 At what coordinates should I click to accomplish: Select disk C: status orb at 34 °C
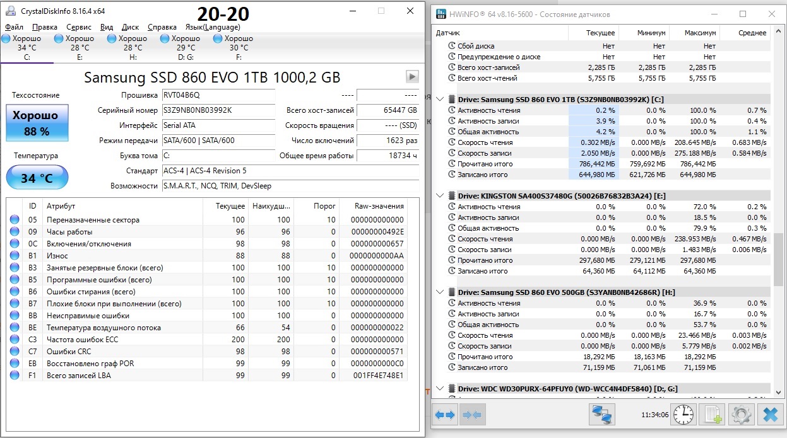pyautogui.click(x=6, y=38)
